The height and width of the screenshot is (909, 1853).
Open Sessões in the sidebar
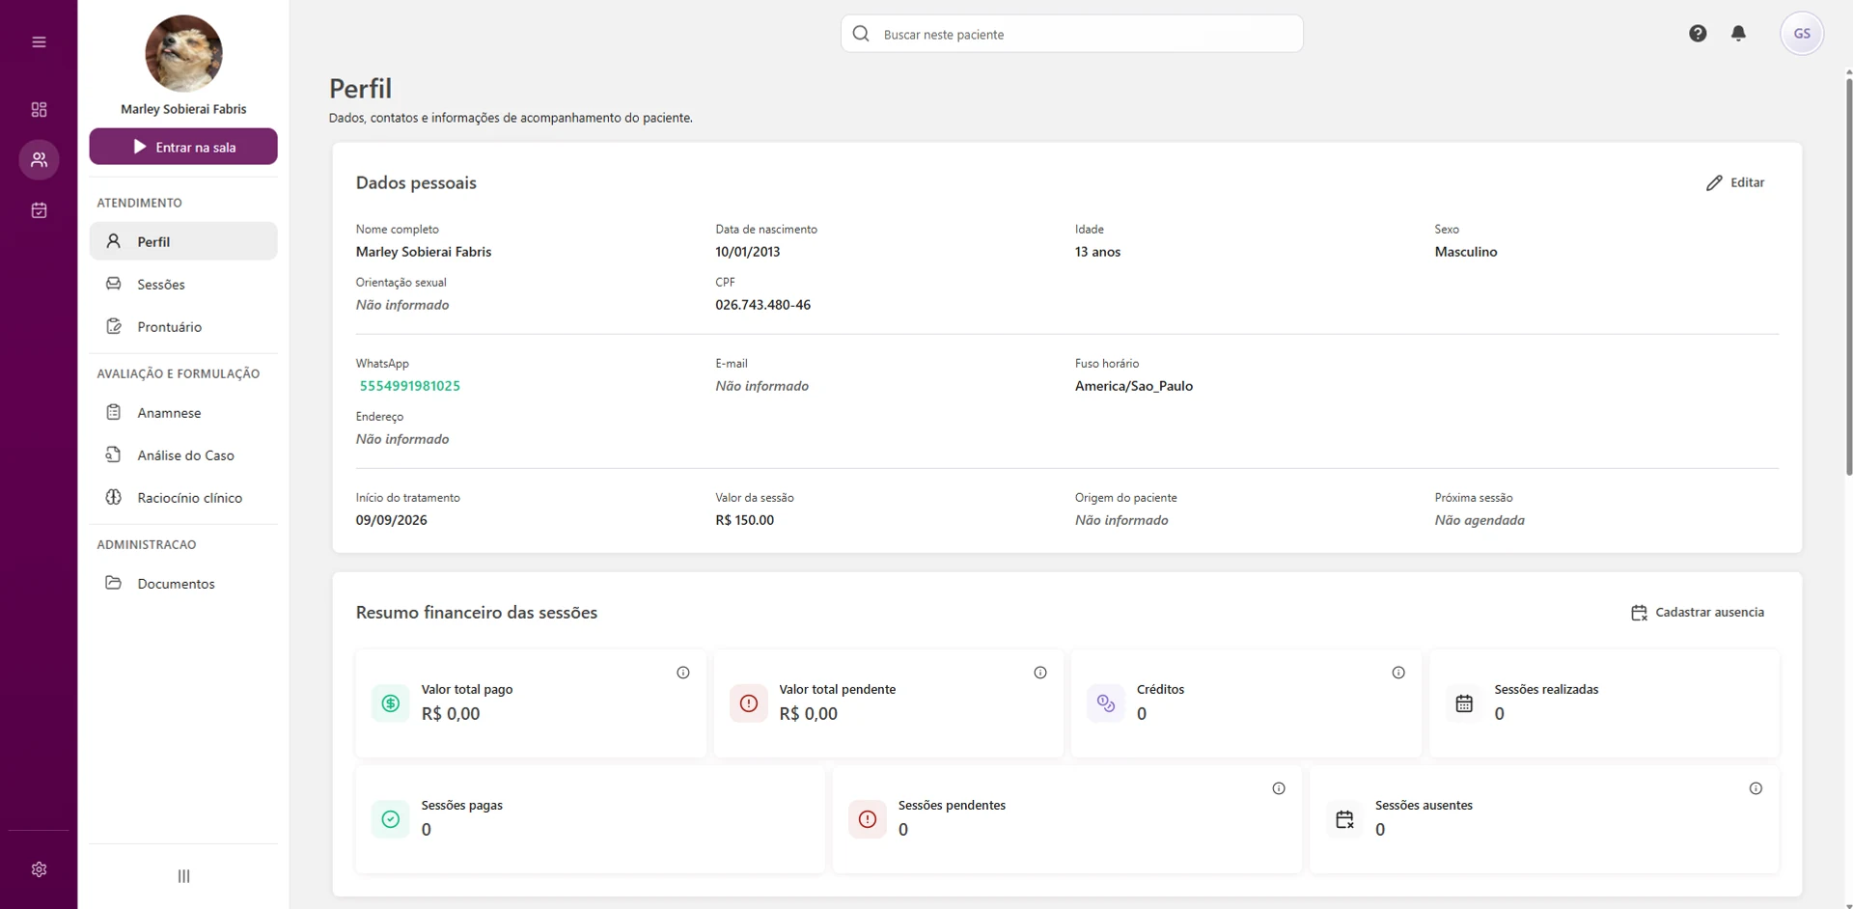click(183, 284)
